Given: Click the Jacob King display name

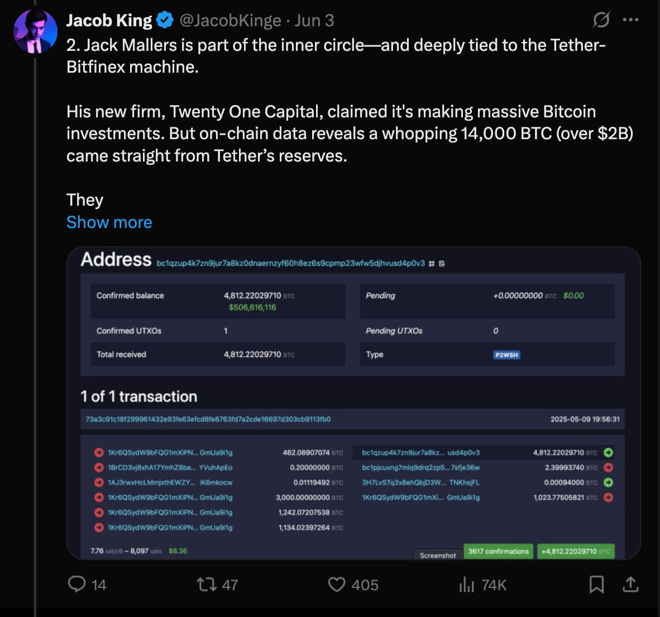Looking at the screenshot, I should coord(109,21).
